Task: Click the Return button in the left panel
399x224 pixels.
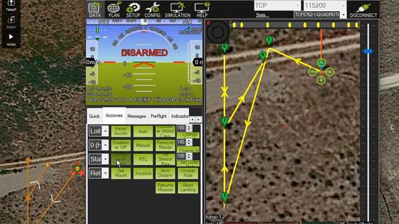Action: (x=11, y=22)
